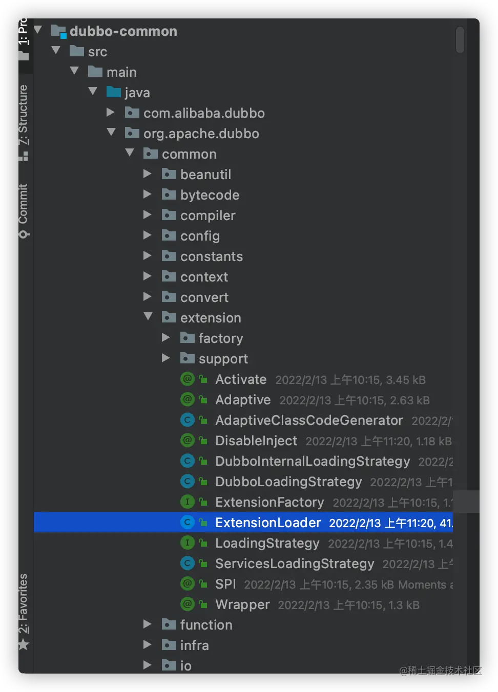Click the beanutil package icon
This screenshot has height=692, width=498.
pyautogui.click(x=169, y=175)
